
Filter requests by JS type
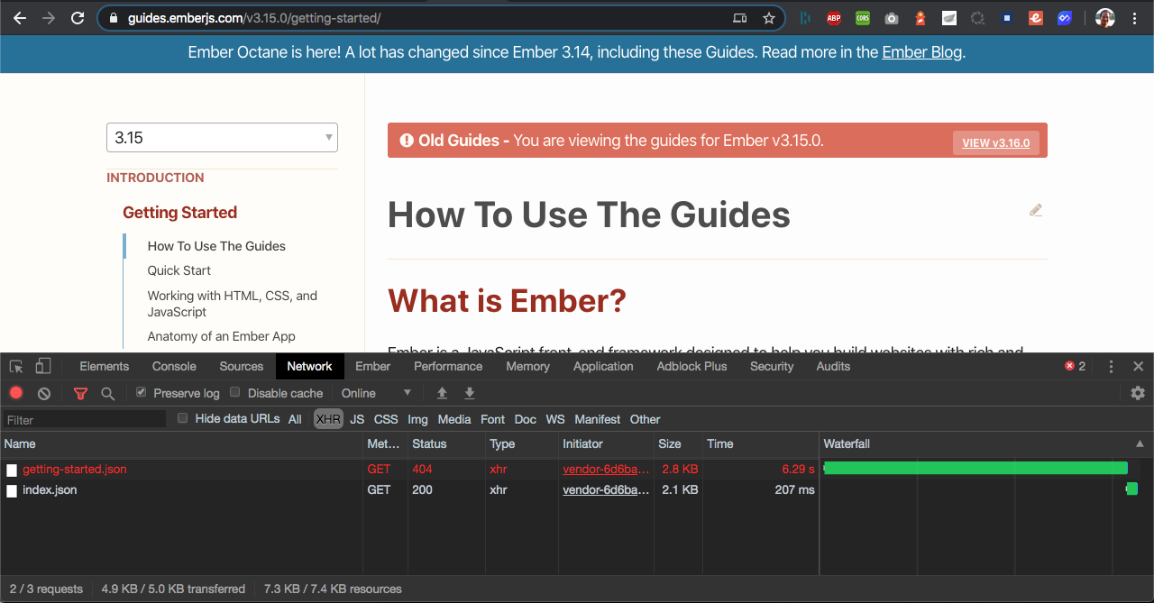click(357, 419)
